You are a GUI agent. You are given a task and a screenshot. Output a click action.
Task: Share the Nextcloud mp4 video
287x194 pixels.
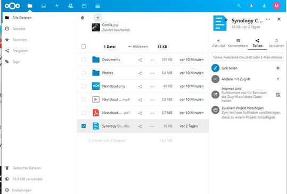point(140,100)
